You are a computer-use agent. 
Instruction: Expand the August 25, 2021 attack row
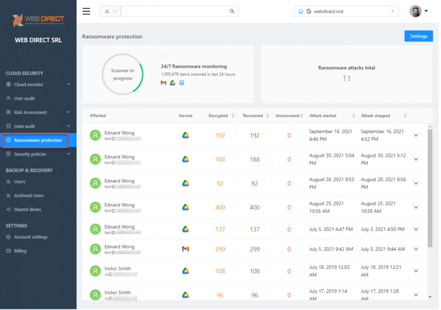[x=416, y=207]
